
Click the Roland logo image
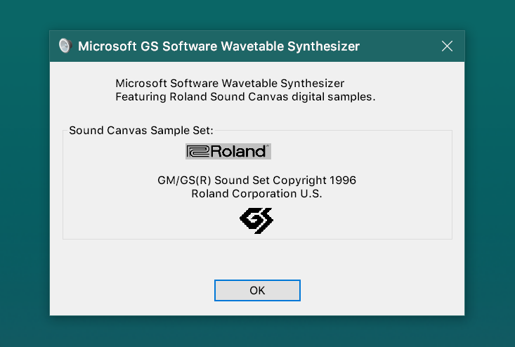click(x=228, y=151)
